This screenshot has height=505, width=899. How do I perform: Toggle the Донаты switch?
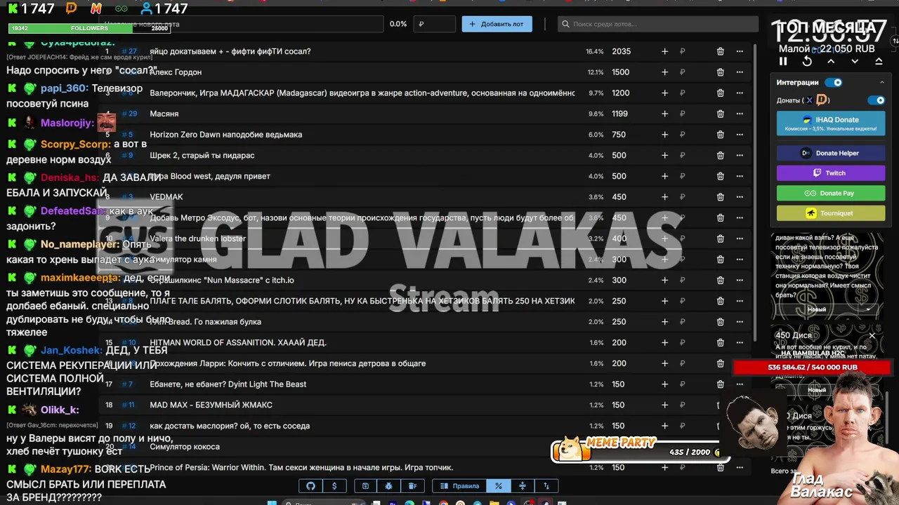pos(876,100)
